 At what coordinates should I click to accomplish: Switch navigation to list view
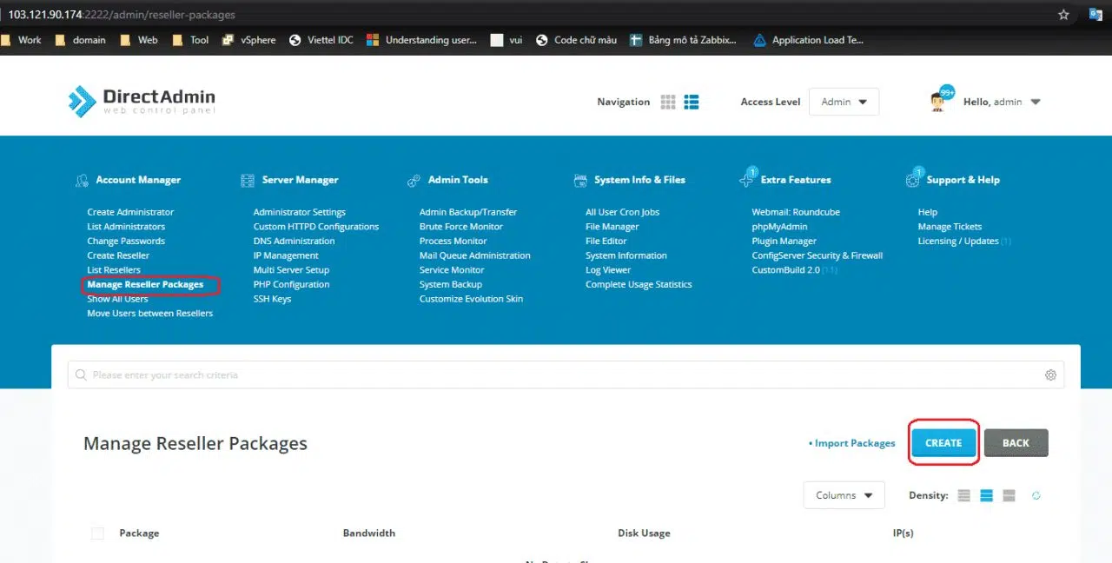click(x=692, y=102)
